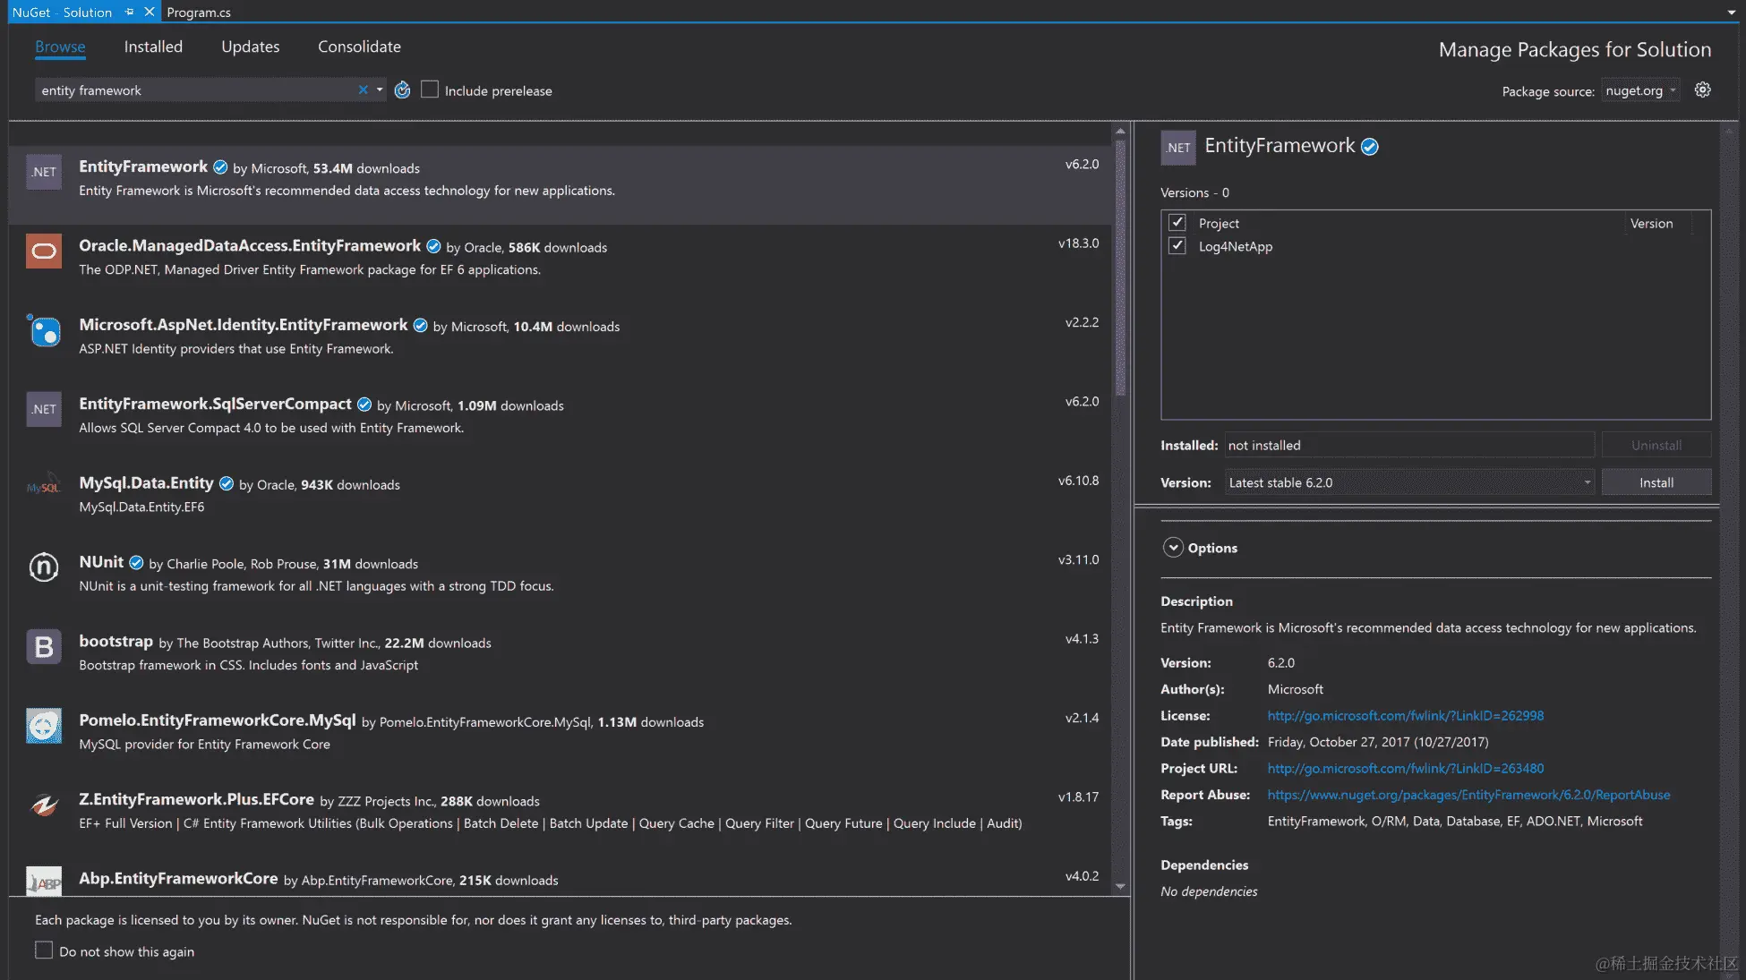The height and width of the screenshot is (980, 1746).
Task: Click the bootstrap package B icon
Action: pos(44,646)
